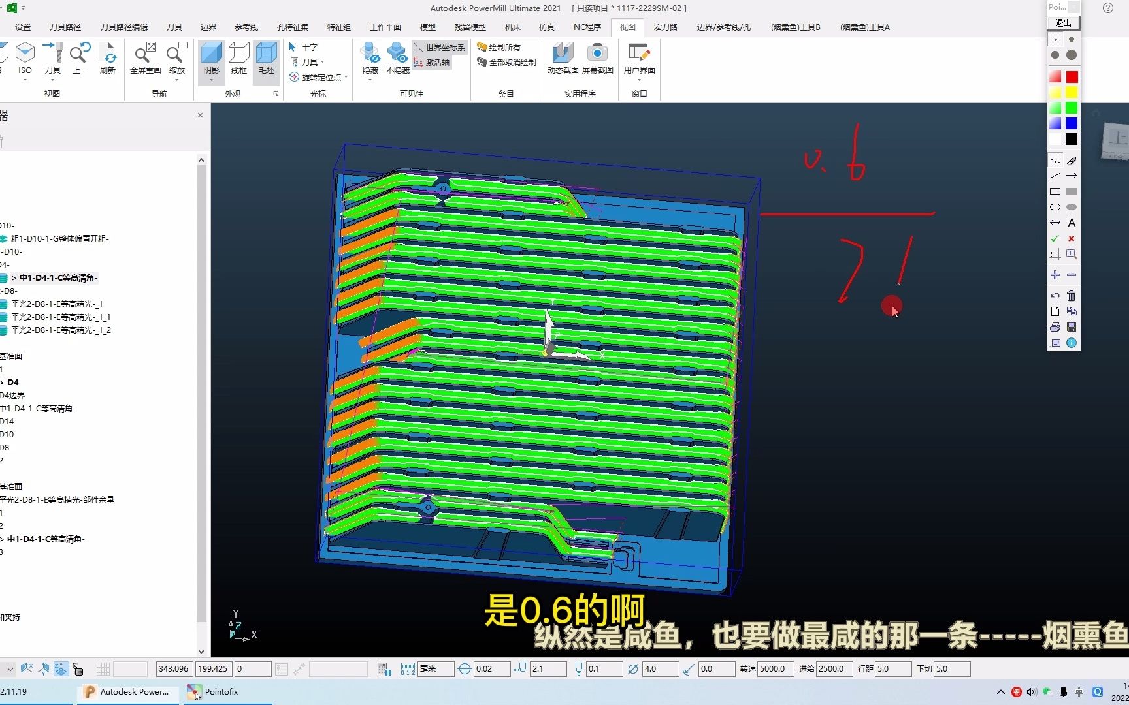Image resolution: width=1129 pixels, height=705 pixels.
Task: Open 用户界面 window settings icon
Action: [638, 53]
